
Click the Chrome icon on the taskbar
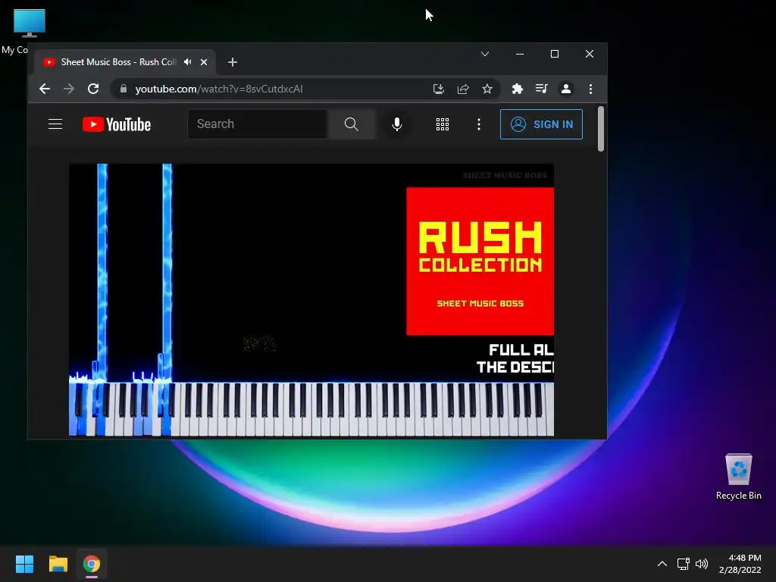click(92, 564)
